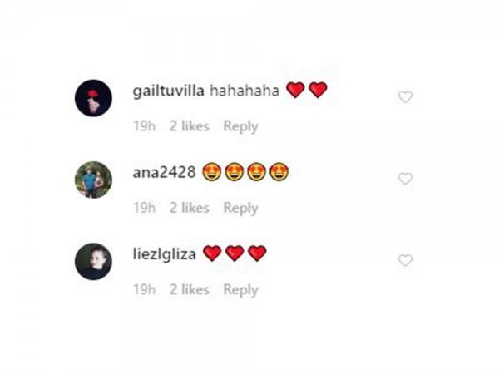Image resolution: width=499 pixels, height=374 pixels.
Task: Like liezlgliza's comment using the heart outline
Action: click(x=405, y=260)
